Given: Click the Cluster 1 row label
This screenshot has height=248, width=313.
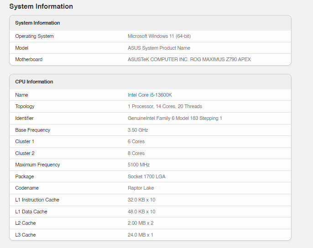Looking at the screenshot, I should 25,141.
